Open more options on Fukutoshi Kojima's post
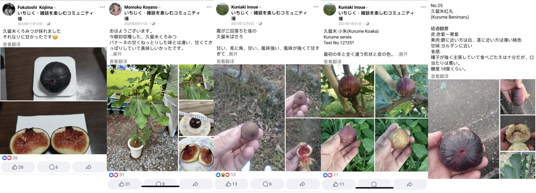The image size is (536, 193). 103,7
